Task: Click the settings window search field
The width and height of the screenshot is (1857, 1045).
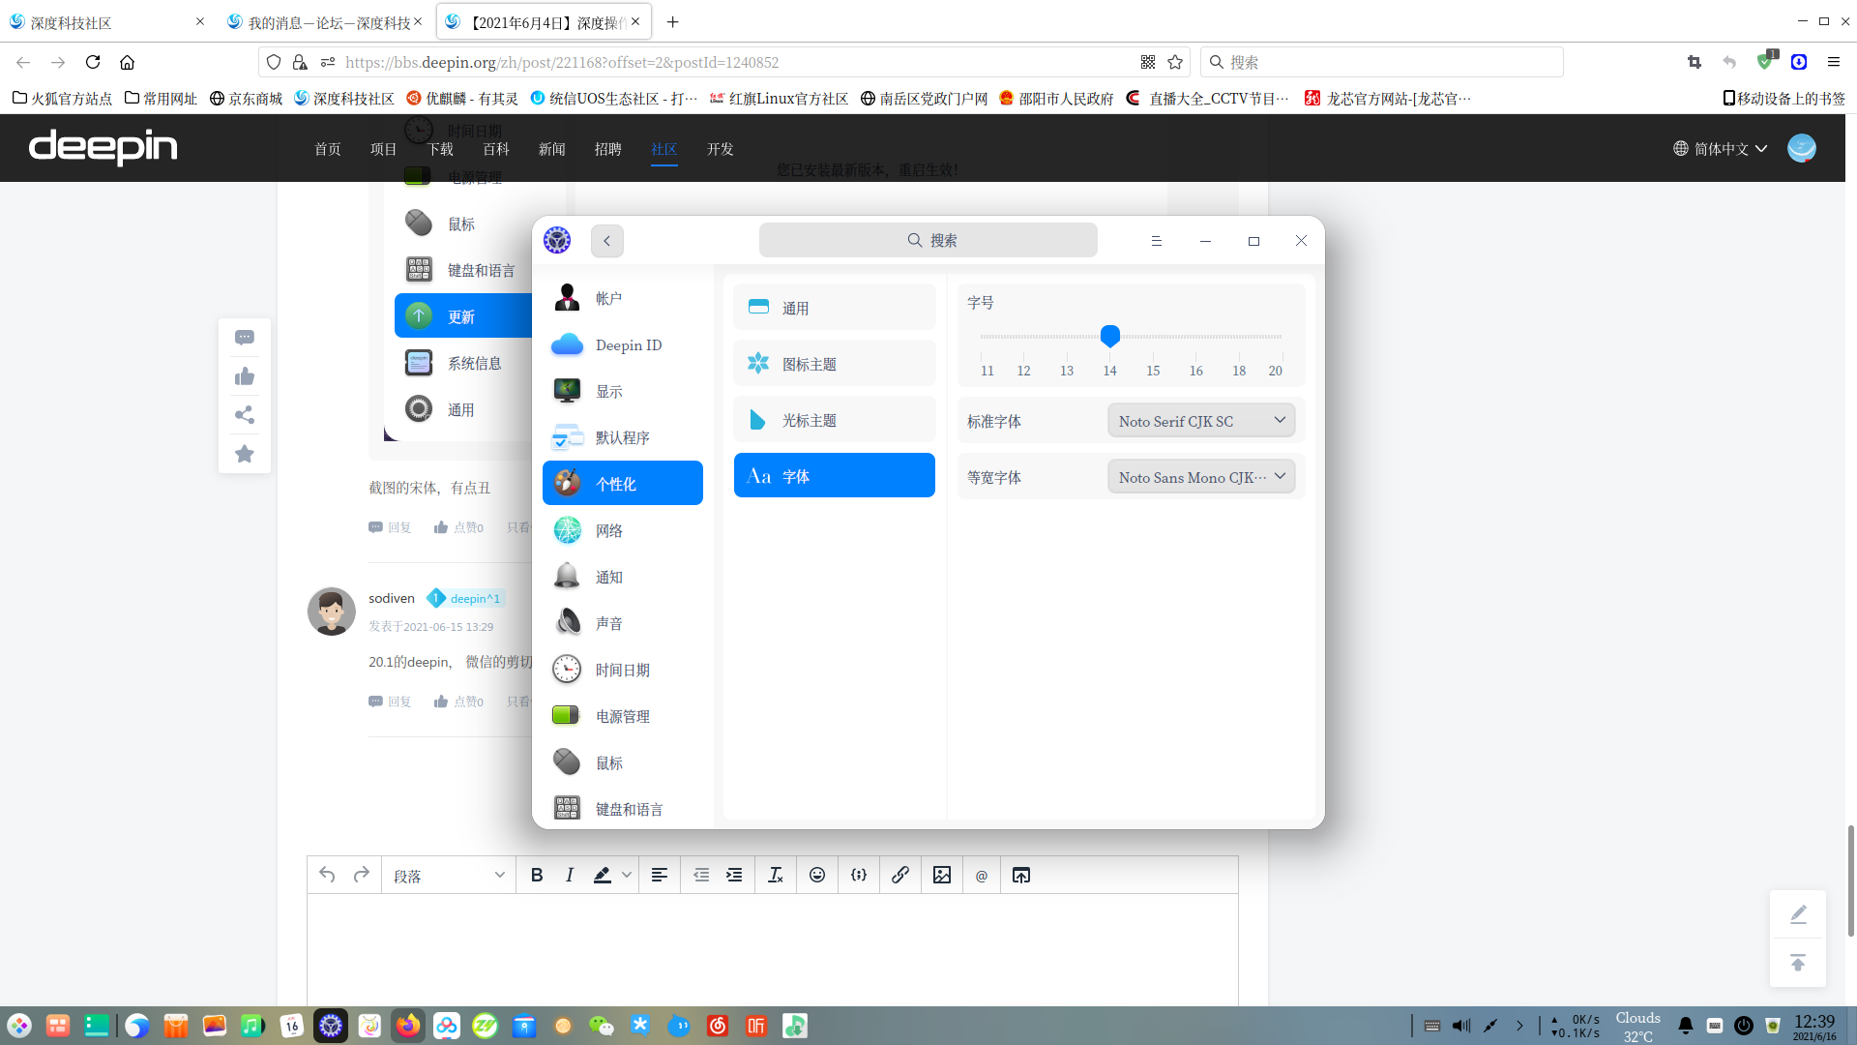Action: pos(928,240)
